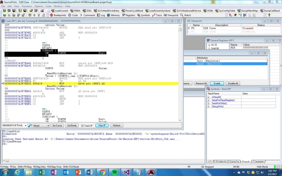Viewport: 282px width, 176px height.
Task: Open the Symbols window from toolbar
Action: point(143,15)
